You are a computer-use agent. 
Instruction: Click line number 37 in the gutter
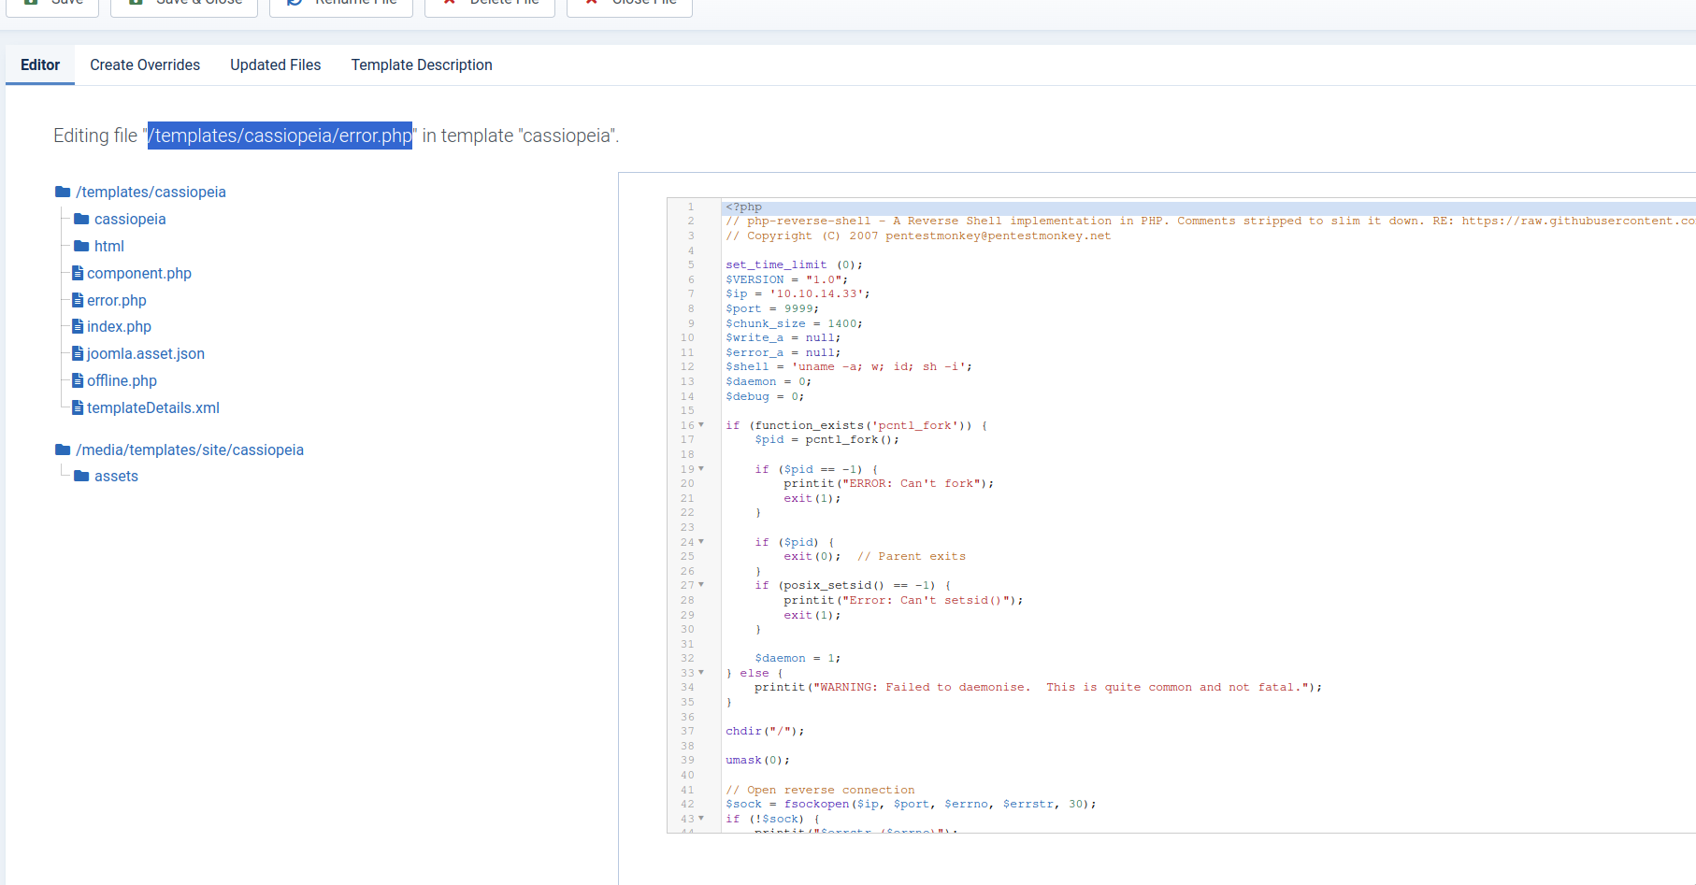[x=687, y=731]
